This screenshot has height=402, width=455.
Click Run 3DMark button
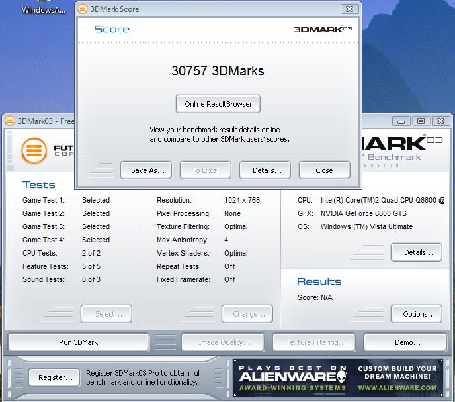coord(78,342)
